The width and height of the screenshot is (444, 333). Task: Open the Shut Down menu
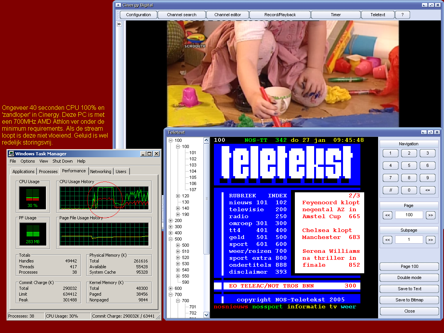pos(62,161)
